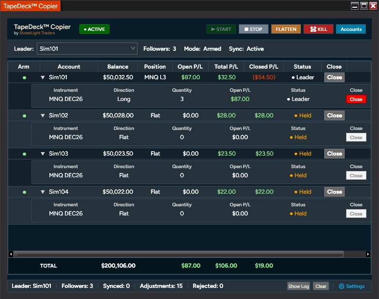This screenshot has width=379, height=299.
Task: Click white Close for Sim103 MNQ DEC26
Action: (x=356, y=175)
